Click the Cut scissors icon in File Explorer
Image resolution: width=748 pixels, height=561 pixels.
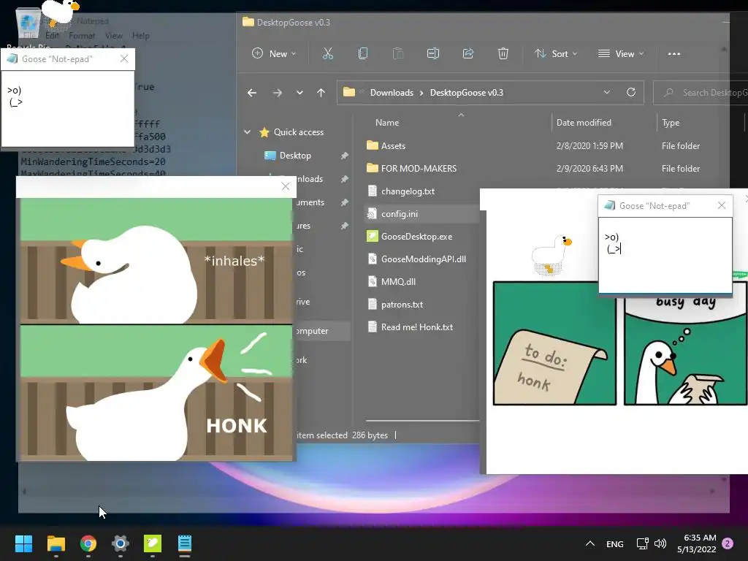328,53
